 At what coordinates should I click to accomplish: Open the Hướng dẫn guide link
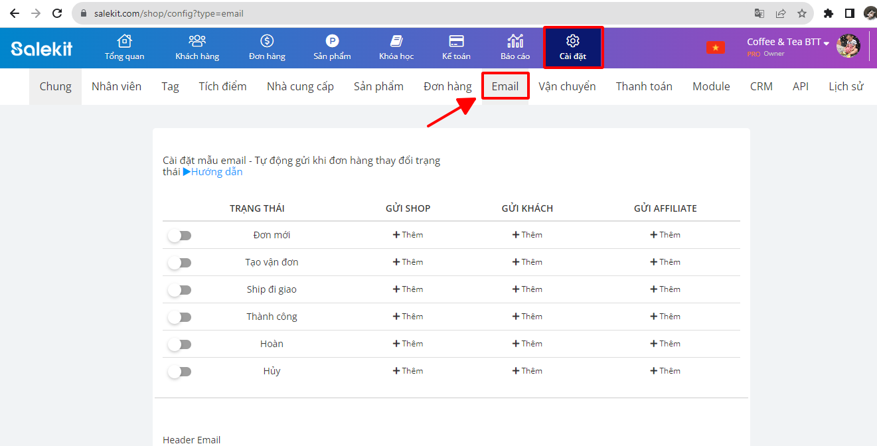(213, 172)
